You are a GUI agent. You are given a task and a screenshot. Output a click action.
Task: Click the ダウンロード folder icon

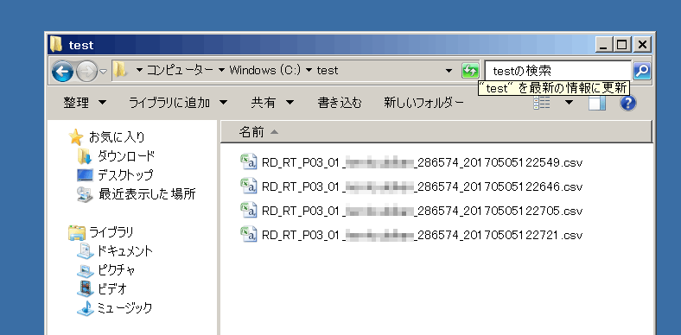(x=84, y=156)
